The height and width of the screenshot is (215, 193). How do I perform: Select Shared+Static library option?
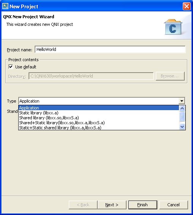tap(99, 123)
